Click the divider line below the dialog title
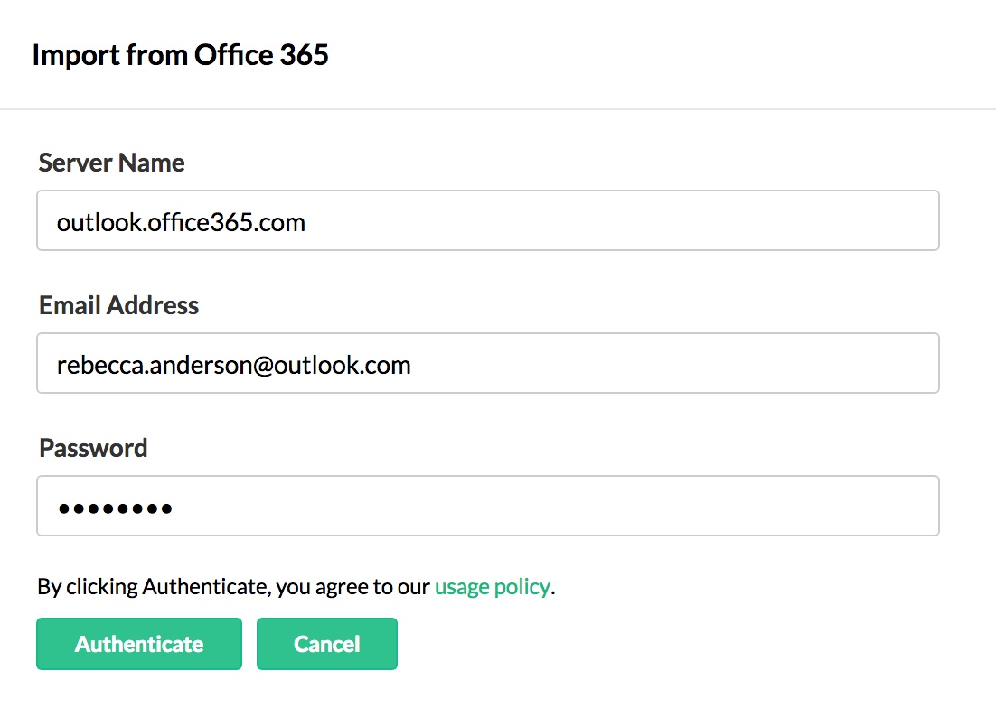 tap(498, 109)
